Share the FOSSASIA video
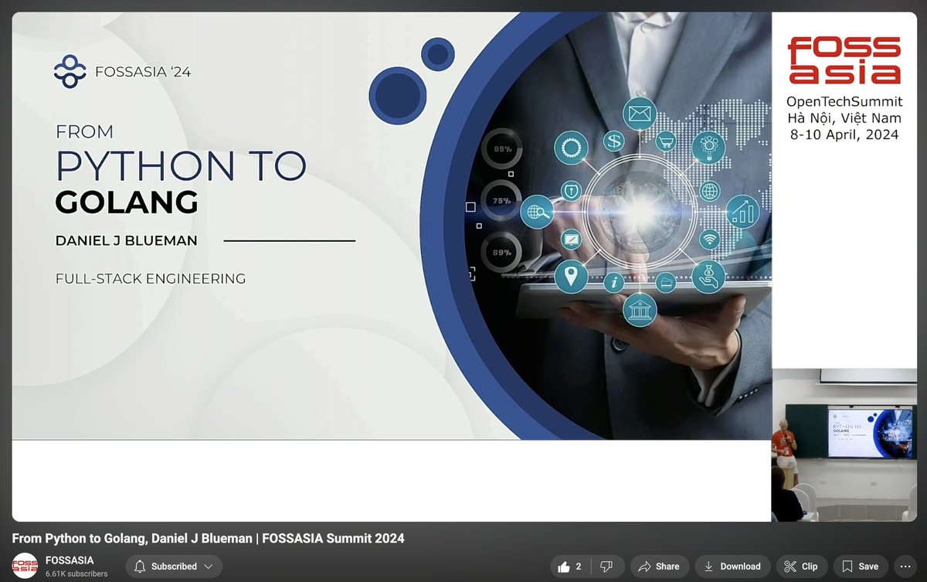 [x=659, y=567]
